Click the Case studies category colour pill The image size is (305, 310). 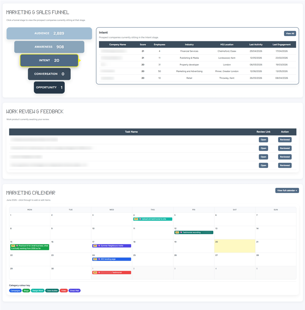[52, 290]
